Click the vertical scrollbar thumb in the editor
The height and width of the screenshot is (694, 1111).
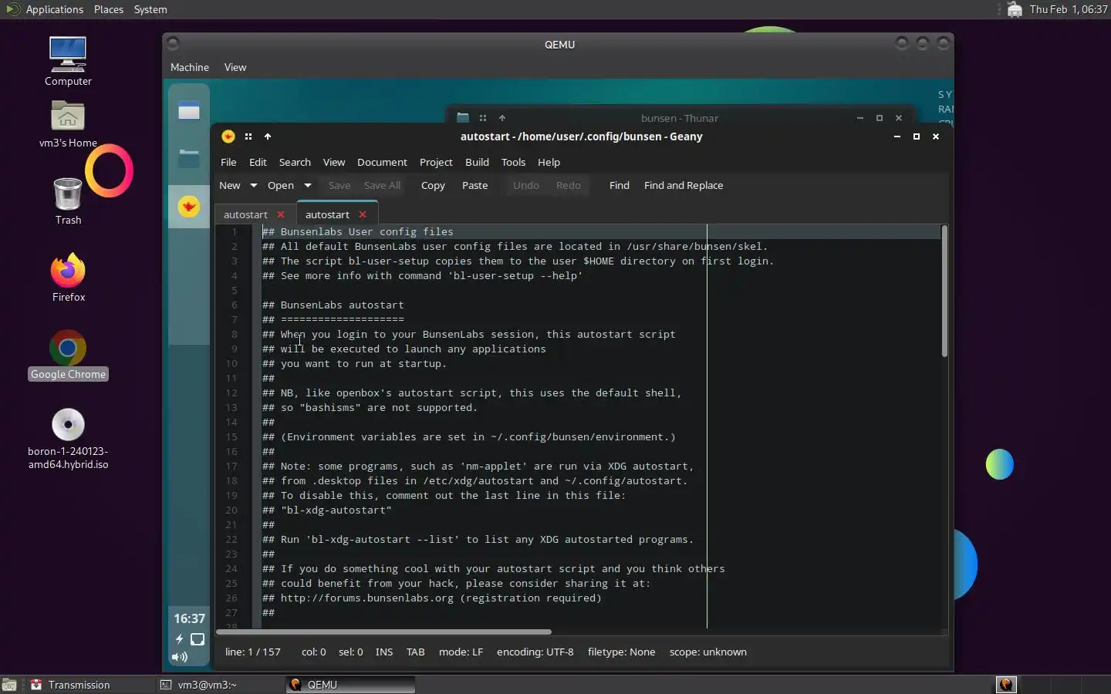[x=944, y=291]
